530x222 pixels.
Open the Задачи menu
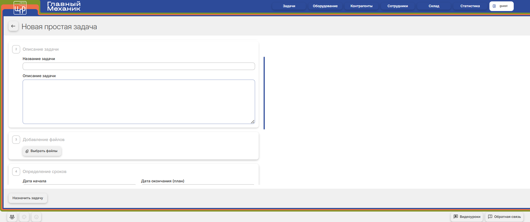click(x=289, y=6)
